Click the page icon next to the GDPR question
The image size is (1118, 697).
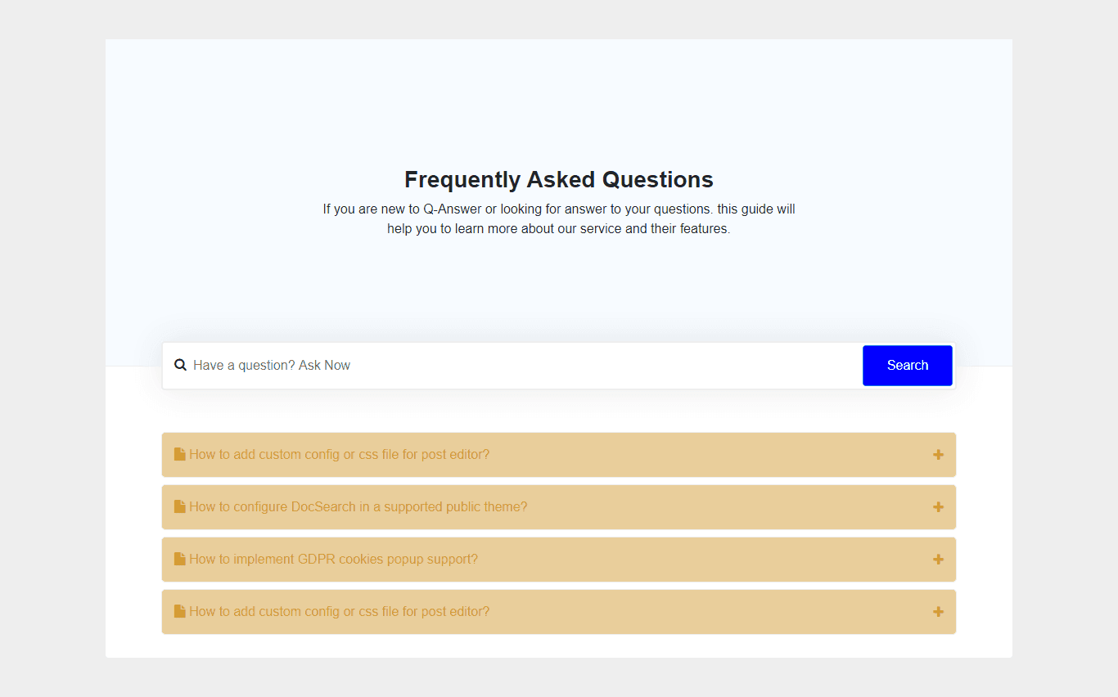point(179,558)
